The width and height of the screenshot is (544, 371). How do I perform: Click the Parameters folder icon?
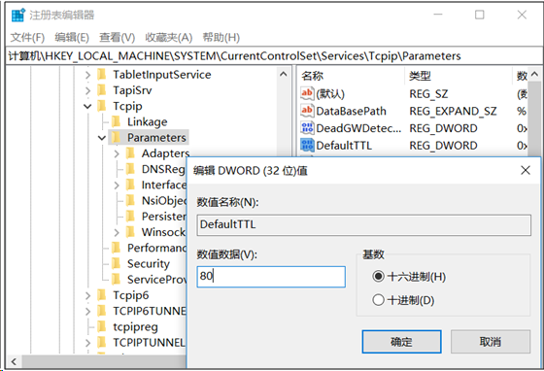(x=117, y=138)
